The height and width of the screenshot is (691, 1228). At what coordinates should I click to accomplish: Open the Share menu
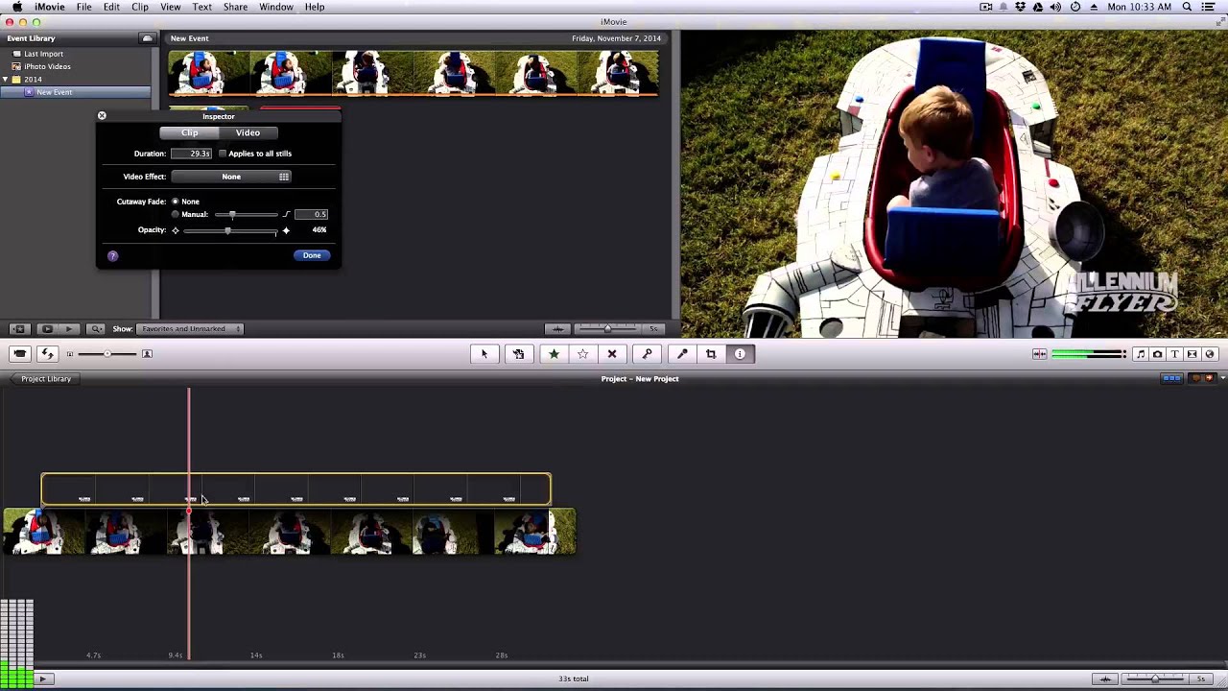tap(235, 7)
